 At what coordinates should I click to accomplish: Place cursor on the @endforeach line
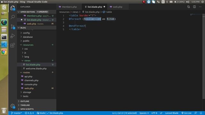[77, 26]
